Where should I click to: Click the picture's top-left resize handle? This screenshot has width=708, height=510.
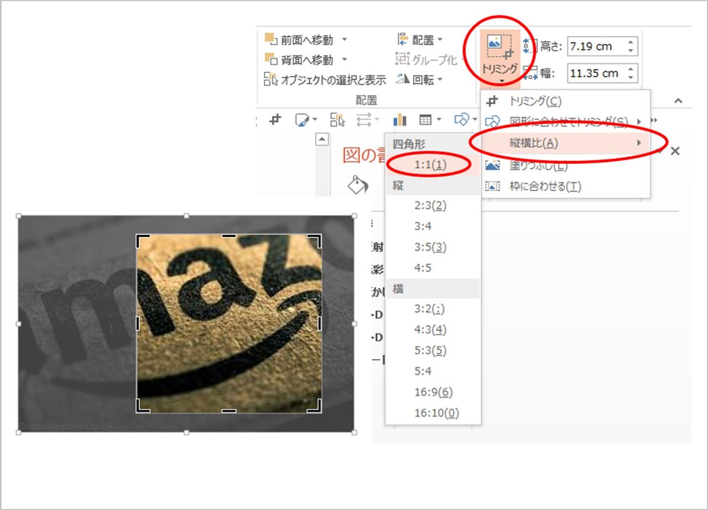(x=18, y=216)
